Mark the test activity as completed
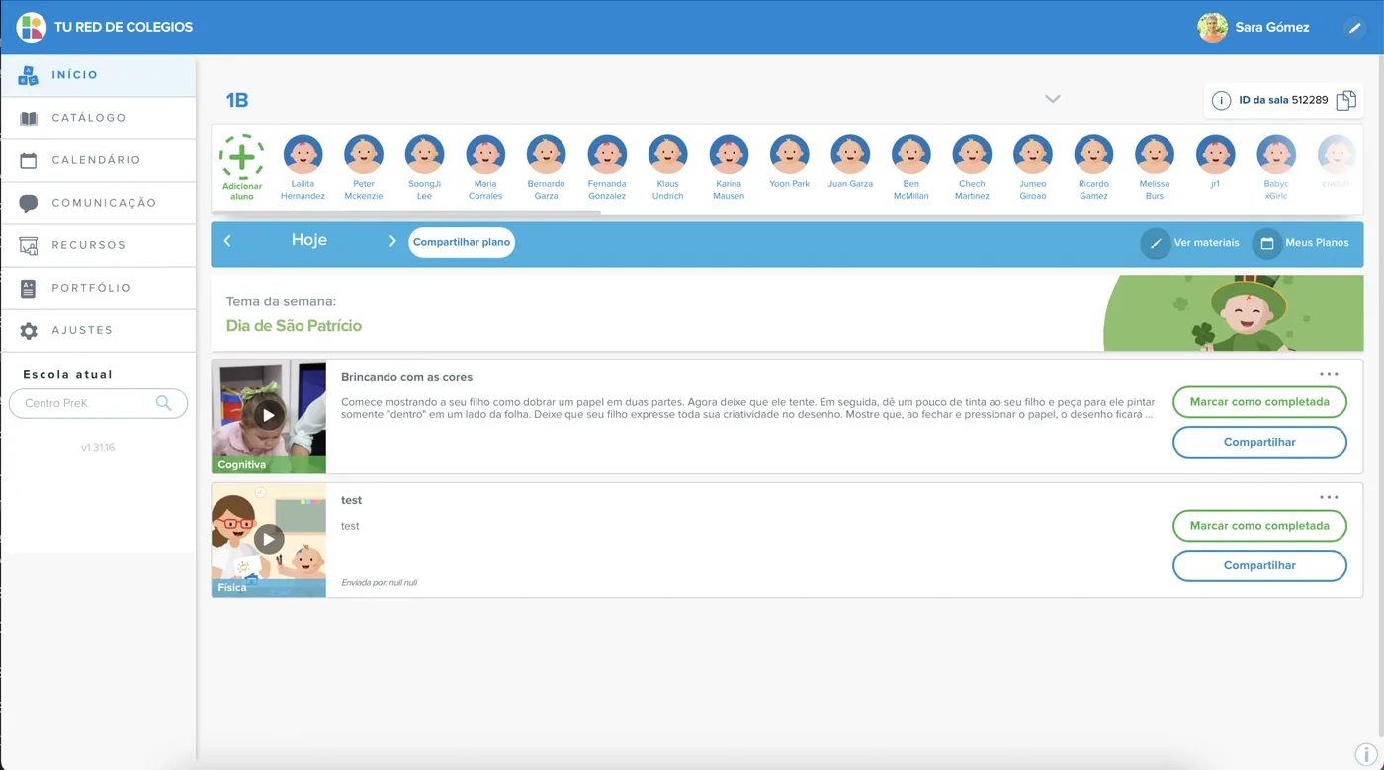The width and height of the screenshot is (1384, 770). point(1259,526)
